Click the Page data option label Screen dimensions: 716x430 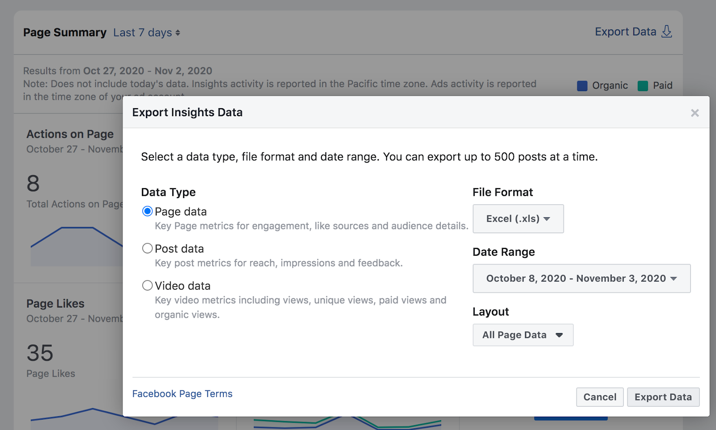pyautogui.click(x=181, y=211)
